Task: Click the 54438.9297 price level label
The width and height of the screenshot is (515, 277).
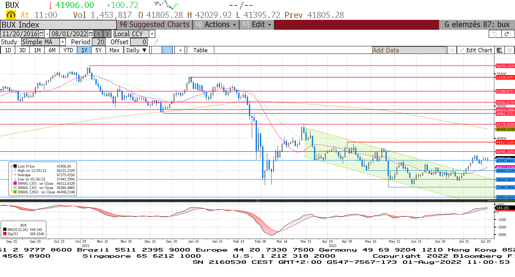Action: click(x=505, y=77)
